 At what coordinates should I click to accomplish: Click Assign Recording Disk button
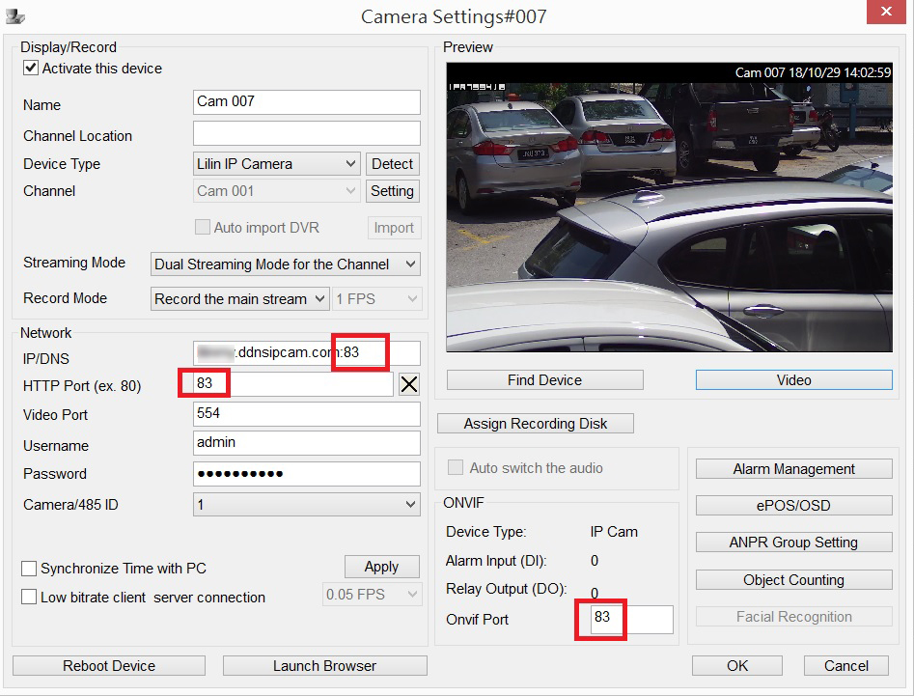tap(535, 424)
